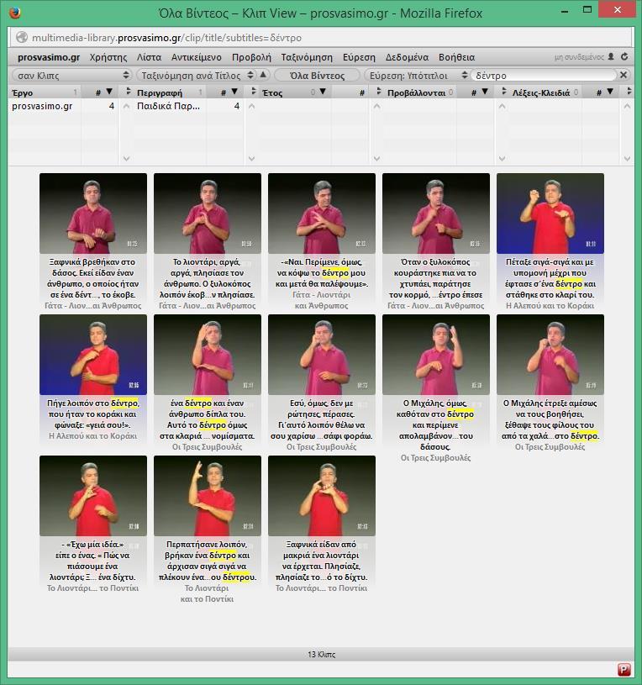Open the Εύρεση: Υπότιτλοι search-type dropdown
642x685 pixels.
tap(416, 75)
